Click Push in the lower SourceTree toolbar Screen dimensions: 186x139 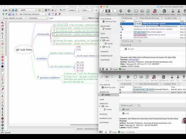pyautogui.click(x=184, y=78)
